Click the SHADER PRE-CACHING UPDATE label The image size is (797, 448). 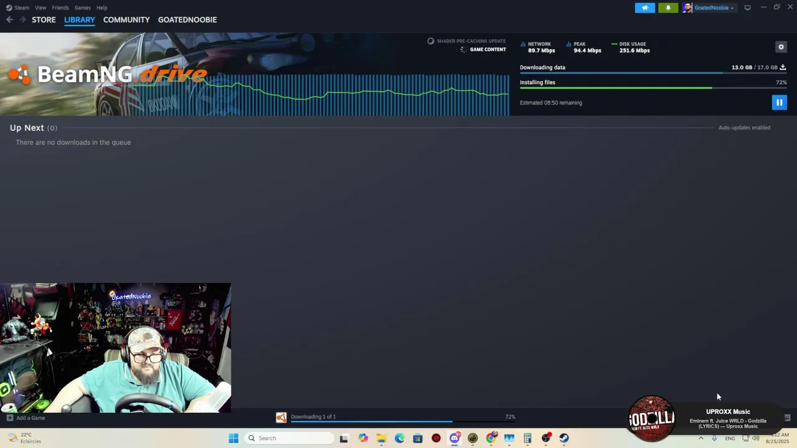471,41
